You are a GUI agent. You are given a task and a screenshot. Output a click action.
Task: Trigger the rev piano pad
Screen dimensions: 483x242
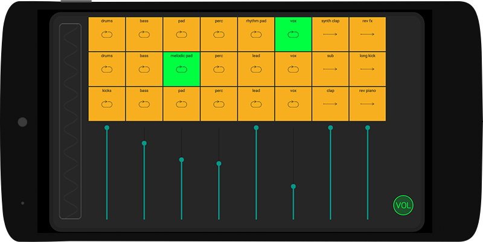[368, 104]
